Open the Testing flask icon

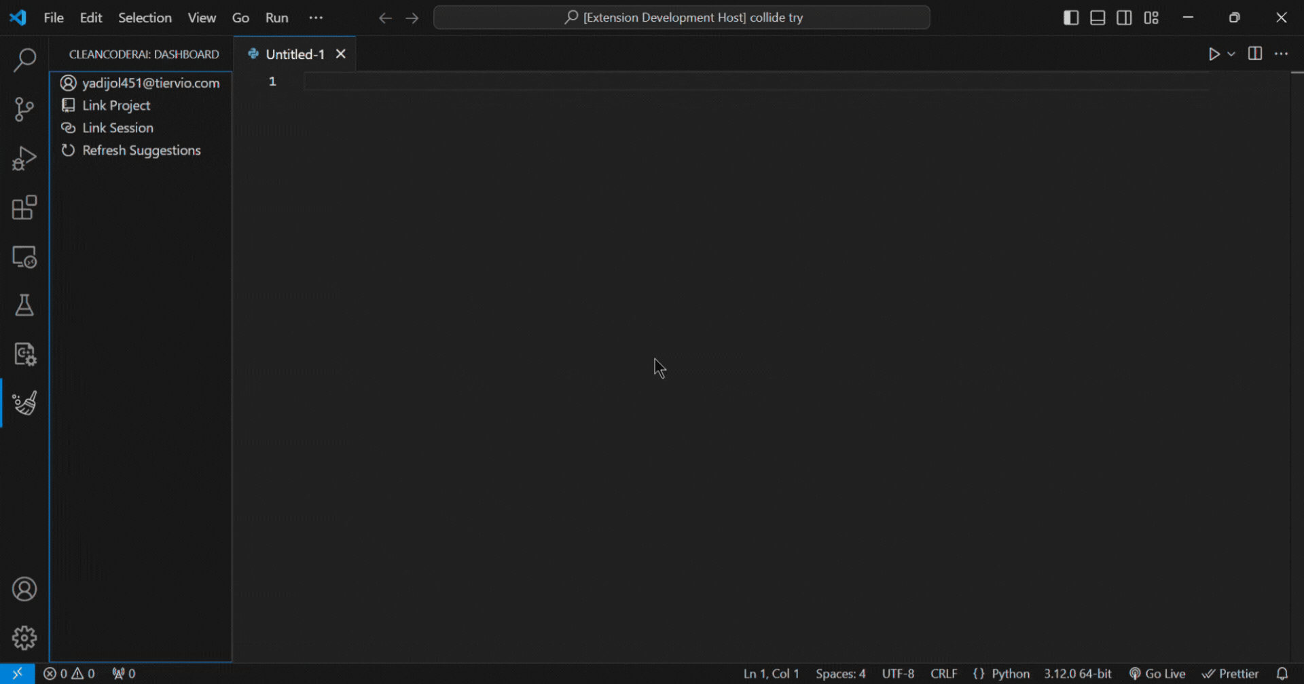click(x=24, y=305)
